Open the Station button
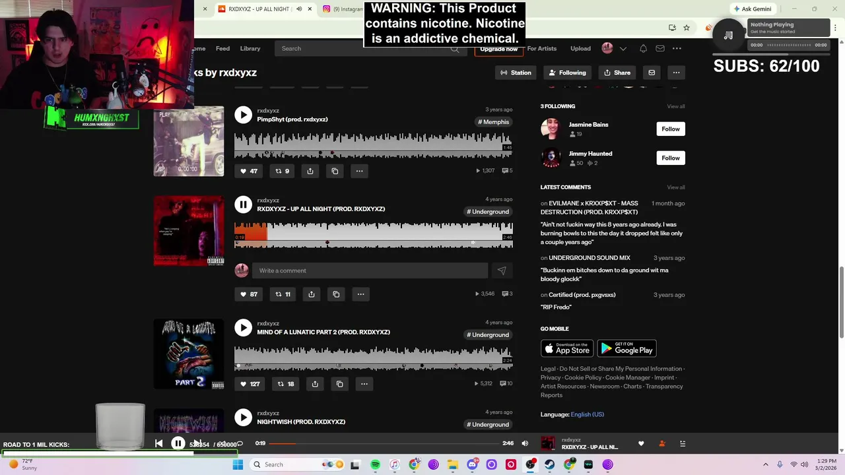 tap(516, 73)
